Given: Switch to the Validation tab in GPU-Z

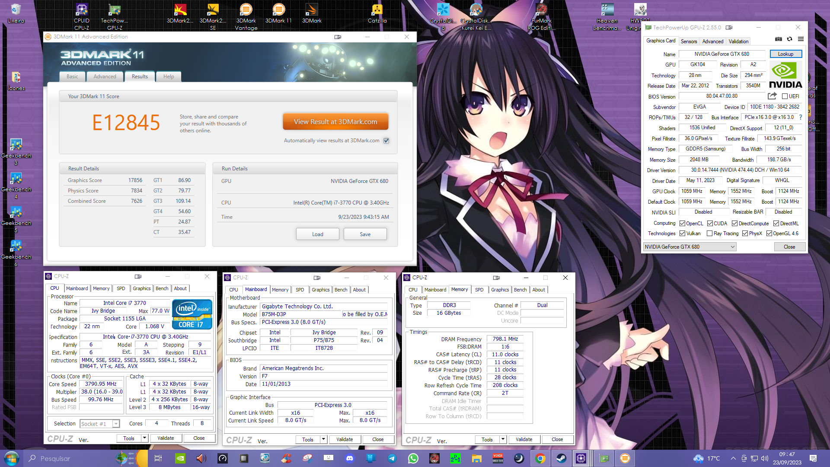Looking at the screenshot, I should (738, 42).
